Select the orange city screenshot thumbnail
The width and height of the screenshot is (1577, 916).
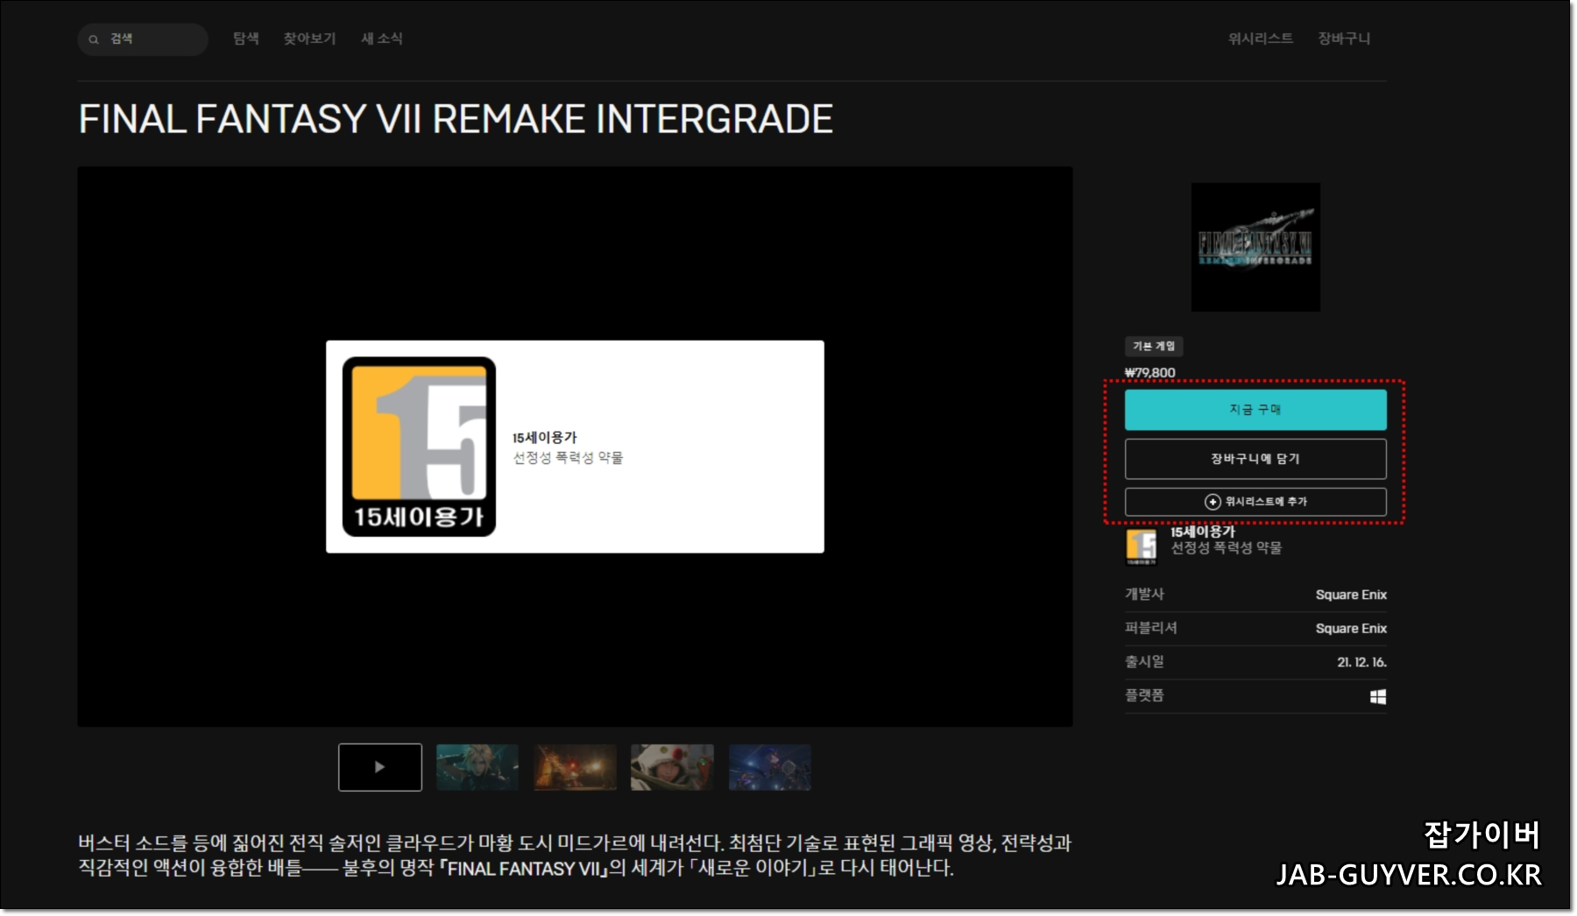[x=576, y=767]
